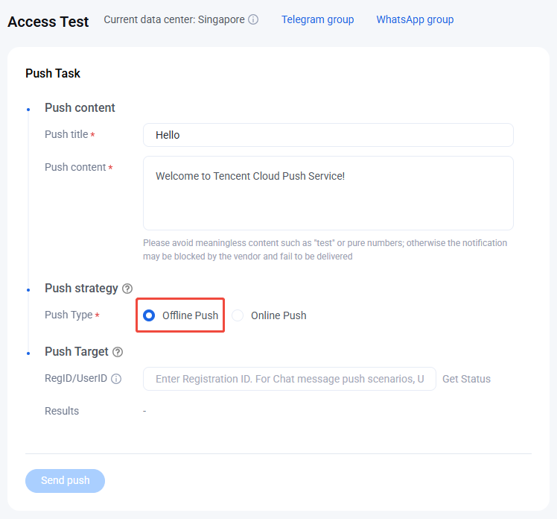Image resolution: width=557 pixels, height=519 pixels.
Task: Click Get Status next to RegID field
Action: click(x=466, y=379)
